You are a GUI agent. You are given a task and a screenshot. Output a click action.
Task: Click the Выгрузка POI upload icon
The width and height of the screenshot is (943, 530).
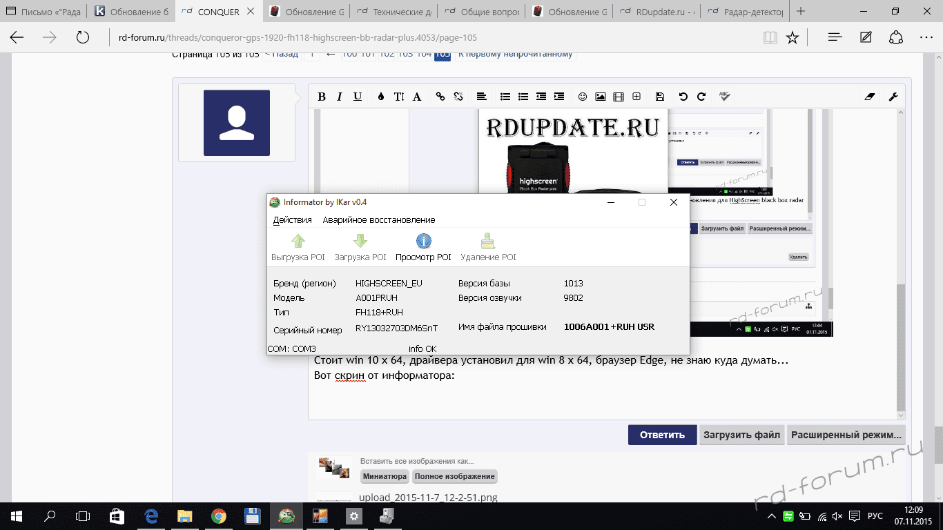[x=298, y=241]
